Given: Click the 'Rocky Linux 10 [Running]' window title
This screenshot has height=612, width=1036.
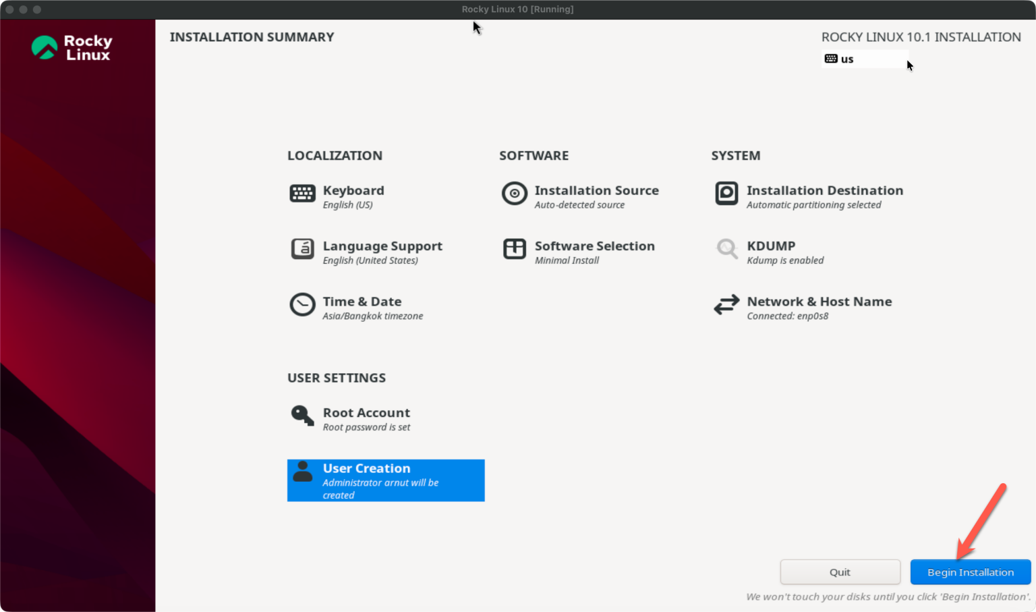Looking at the screenshot, I should click(517, 9).
